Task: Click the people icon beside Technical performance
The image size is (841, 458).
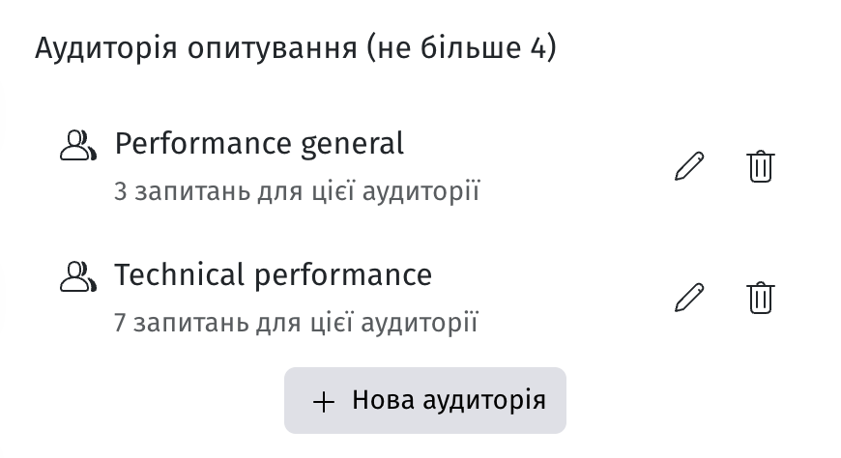Action: click(78, 277)
